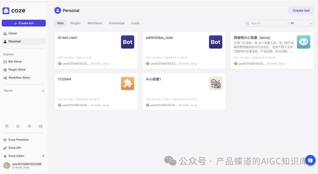Viewport: 318px width, 174px height.
Task: Focus the Search input field
Action: point(266,23)
